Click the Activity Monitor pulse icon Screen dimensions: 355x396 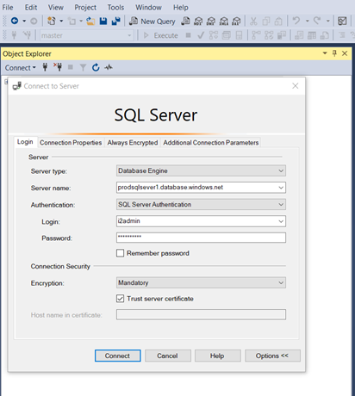[x=109, y=67]
